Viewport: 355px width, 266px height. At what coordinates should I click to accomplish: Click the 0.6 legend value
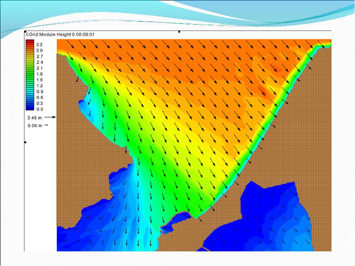[39, 98]
